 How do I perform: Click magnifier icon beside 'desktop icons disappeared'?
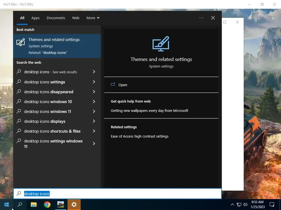tap(19, 91)
